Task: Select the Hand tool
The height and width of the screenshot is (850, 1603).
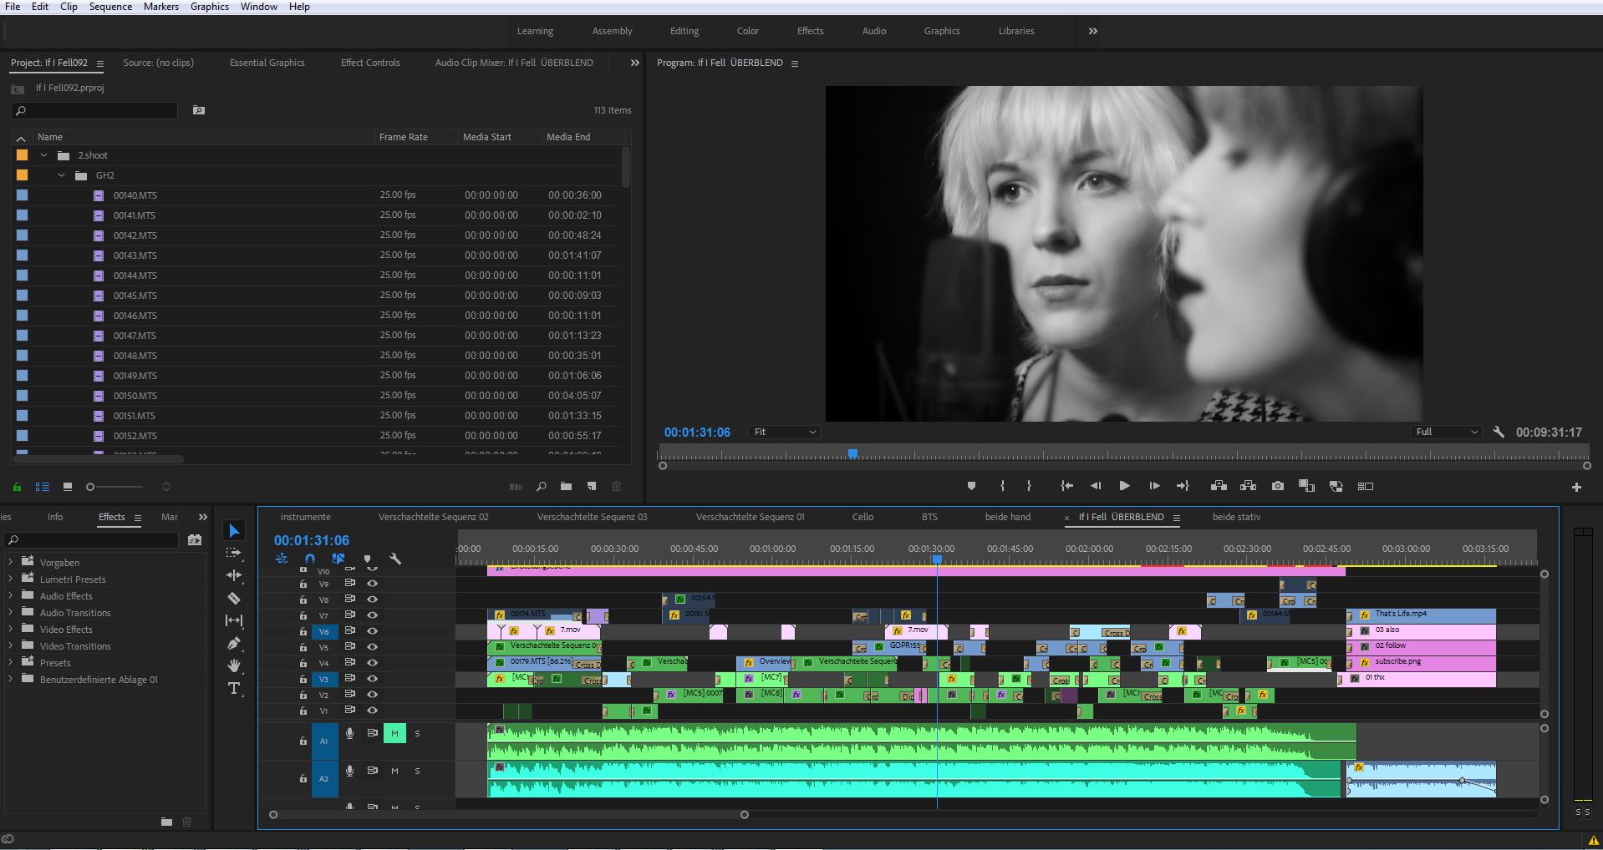Action: [x=234, y=665]
